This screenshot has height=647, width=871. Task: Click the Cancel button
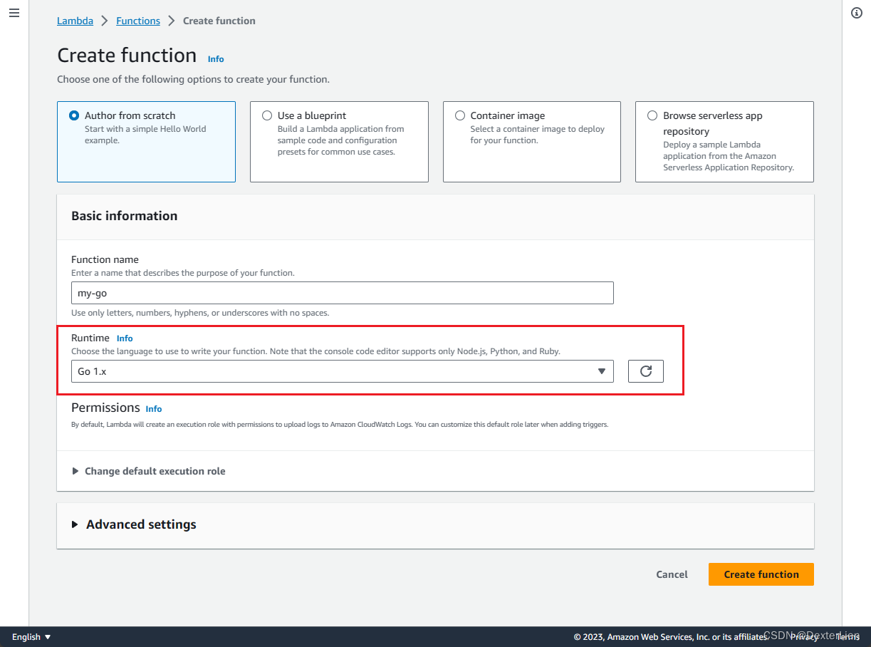(x=672, y=574)
